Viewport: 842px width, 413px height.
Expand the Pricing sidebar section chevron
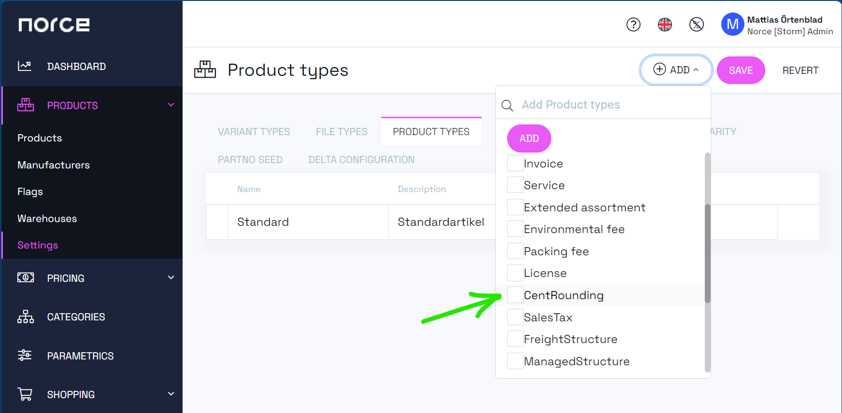171,277
